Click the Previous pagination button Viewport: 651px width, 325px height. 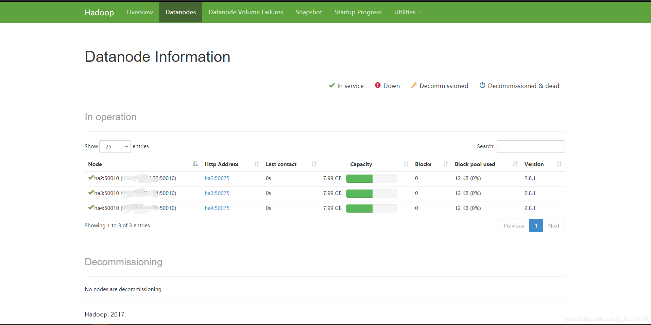514,226
